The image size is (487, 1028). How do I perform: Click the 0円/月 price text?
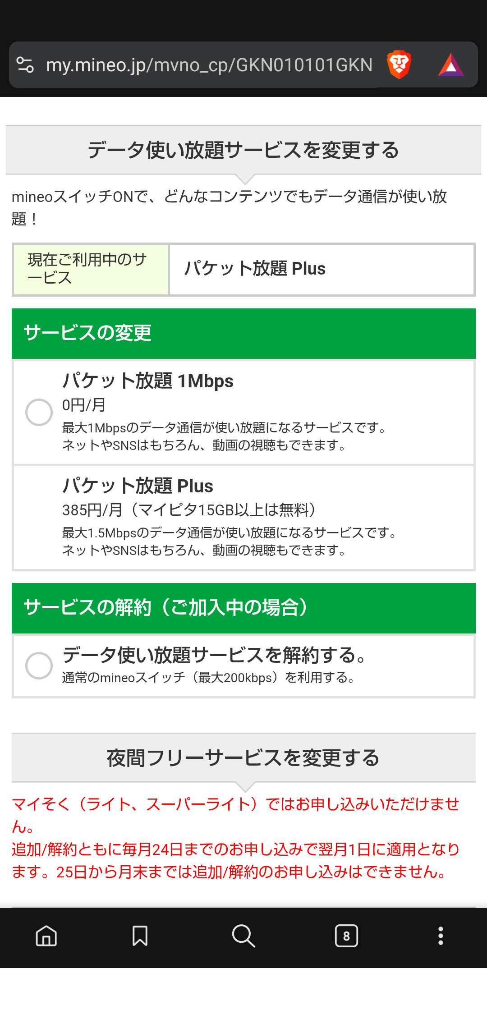[84, 405]
